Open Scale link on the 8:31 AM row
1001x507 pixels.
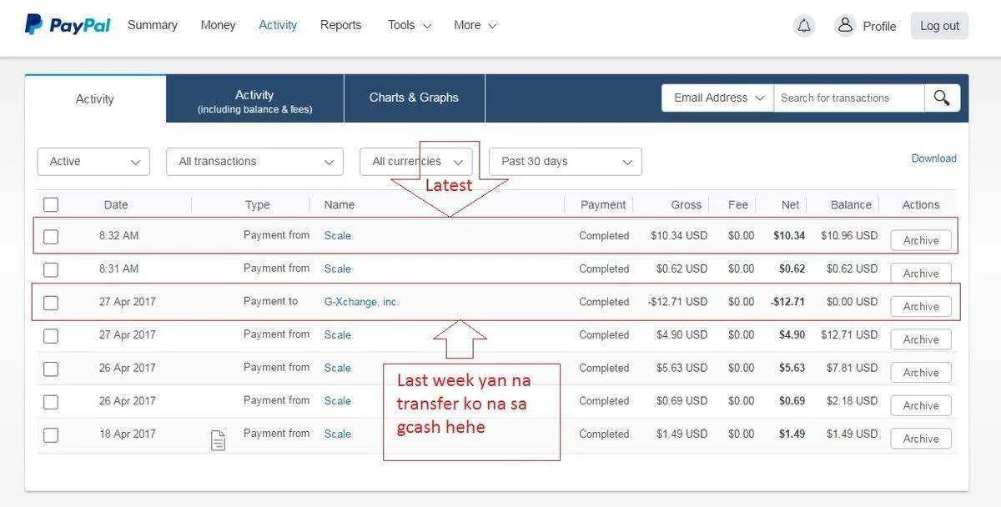click(338, 269)
